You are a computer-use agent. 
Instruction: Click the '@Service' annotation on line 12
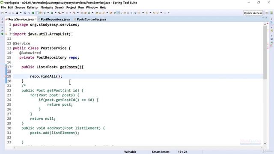point(21,43)
